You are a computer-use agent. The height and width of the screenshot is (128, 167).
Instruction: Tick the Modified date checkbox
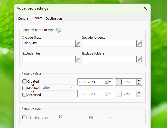tap(24, 88)
